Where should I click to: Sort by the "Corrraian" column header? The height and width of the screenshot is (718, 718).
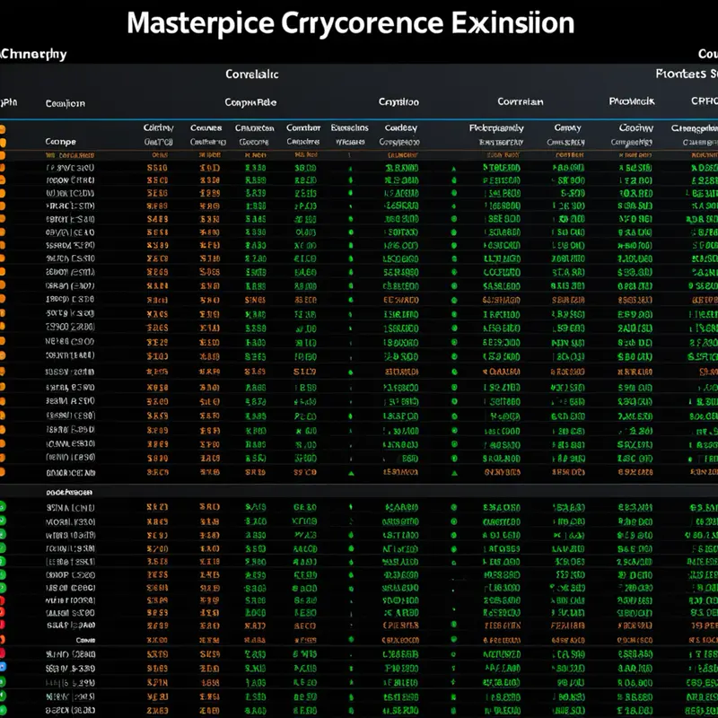click(x=521, y=101)
